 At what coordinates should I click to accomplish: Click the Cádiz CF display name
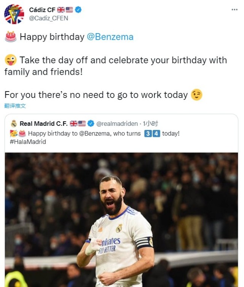42,10
